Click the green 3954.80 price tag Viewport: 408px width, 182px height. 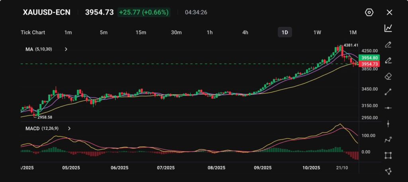[x=369, y=58]
